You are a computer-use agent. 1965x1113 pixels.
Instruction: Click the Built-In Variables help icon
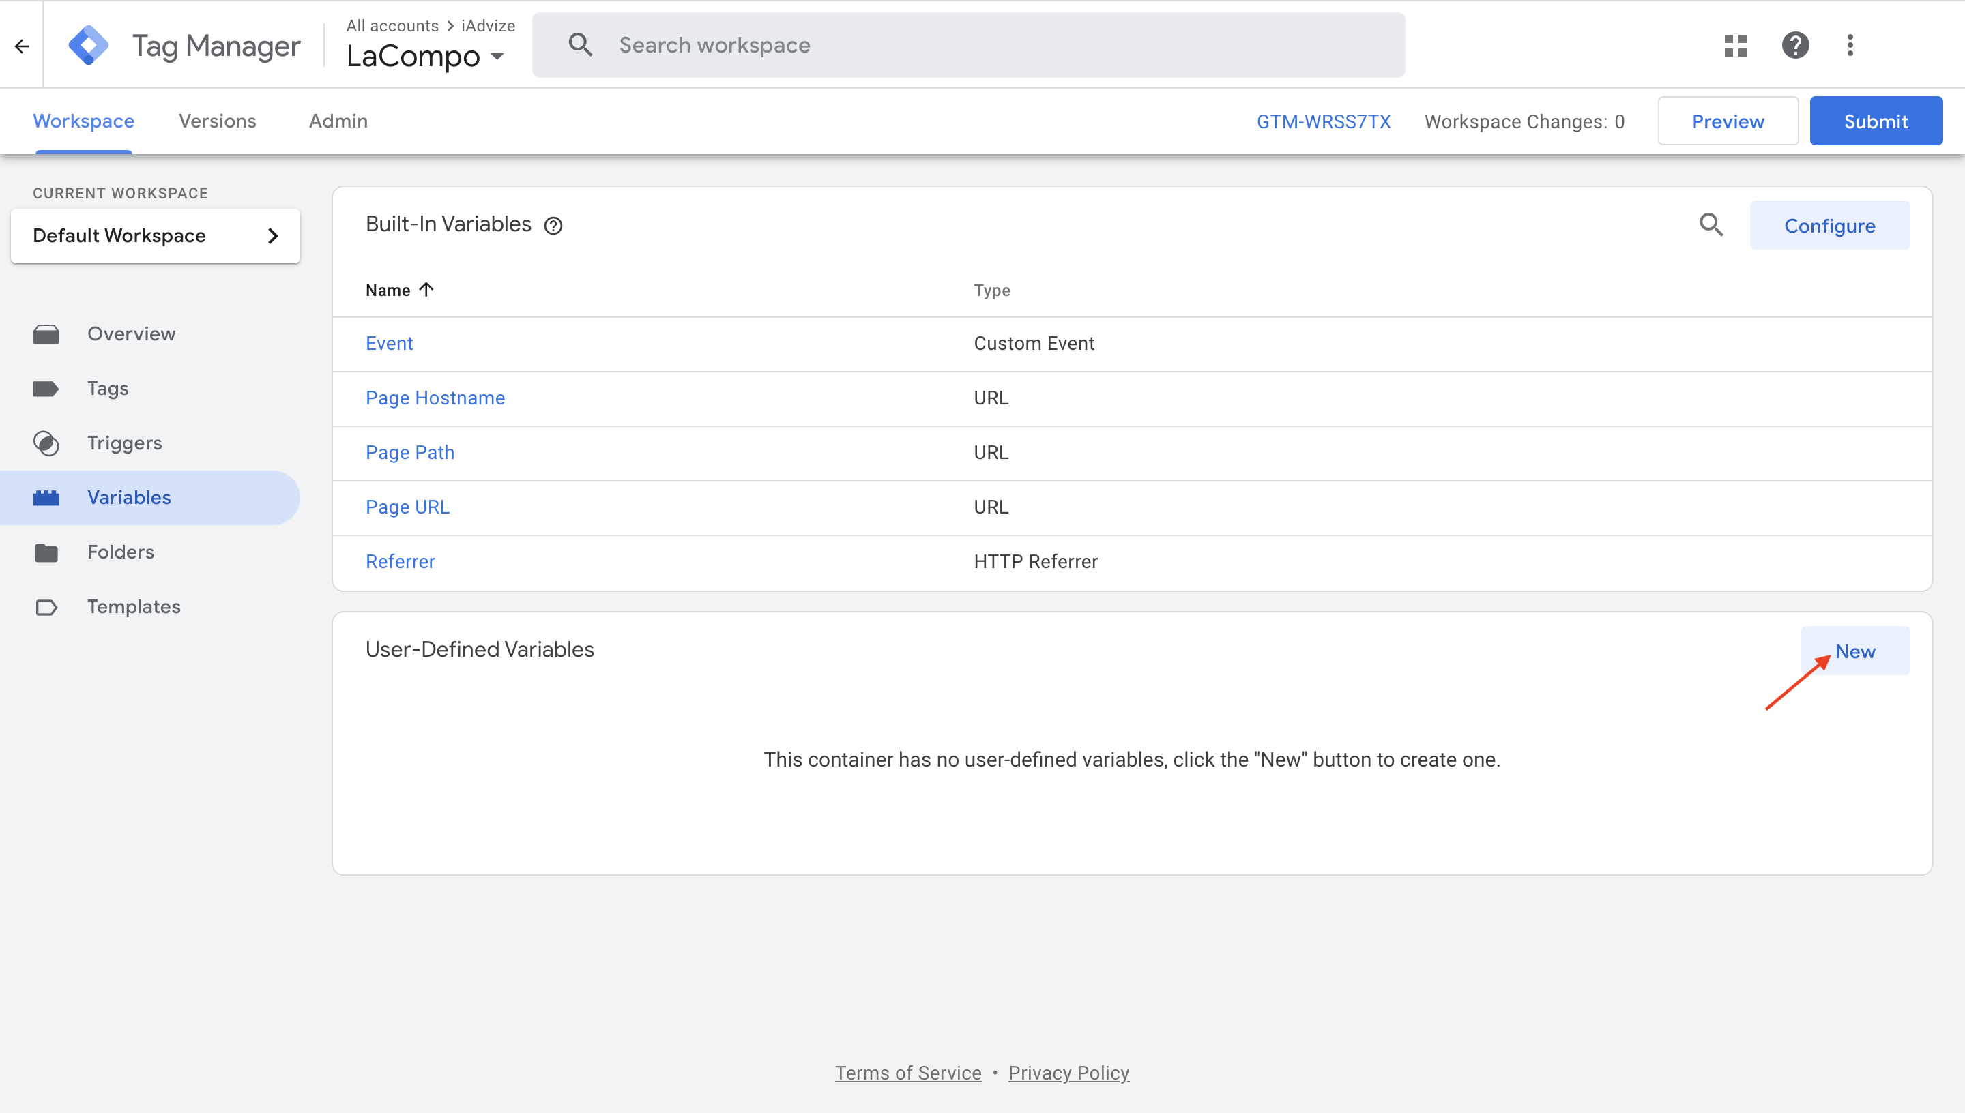553,226
